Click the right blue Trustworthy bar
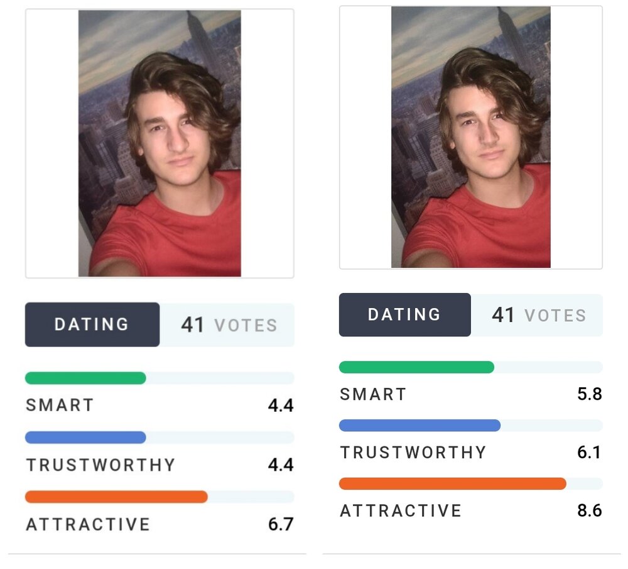Screen dimensions: 628x569 (x=420, y=426)
